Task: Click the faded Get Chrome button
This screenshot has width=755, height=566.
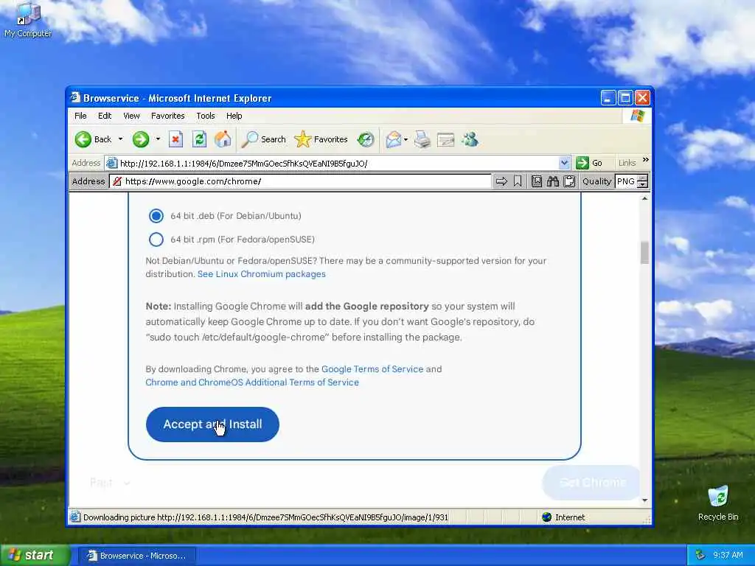Action: 592,482
